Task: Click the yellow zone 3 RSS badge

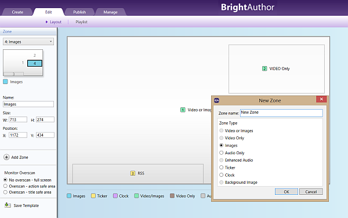Action: 133,173
